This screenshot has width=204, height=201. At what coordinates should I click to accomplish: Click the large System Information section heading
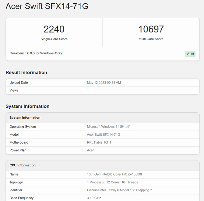point(27,106)
